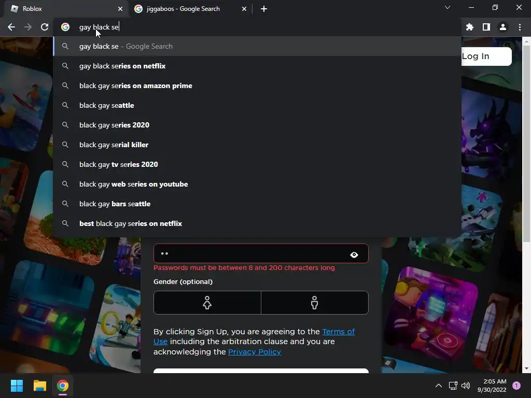Open a new tab with the plus button
The image size is (531, 398).
click(x=264, y=9)
